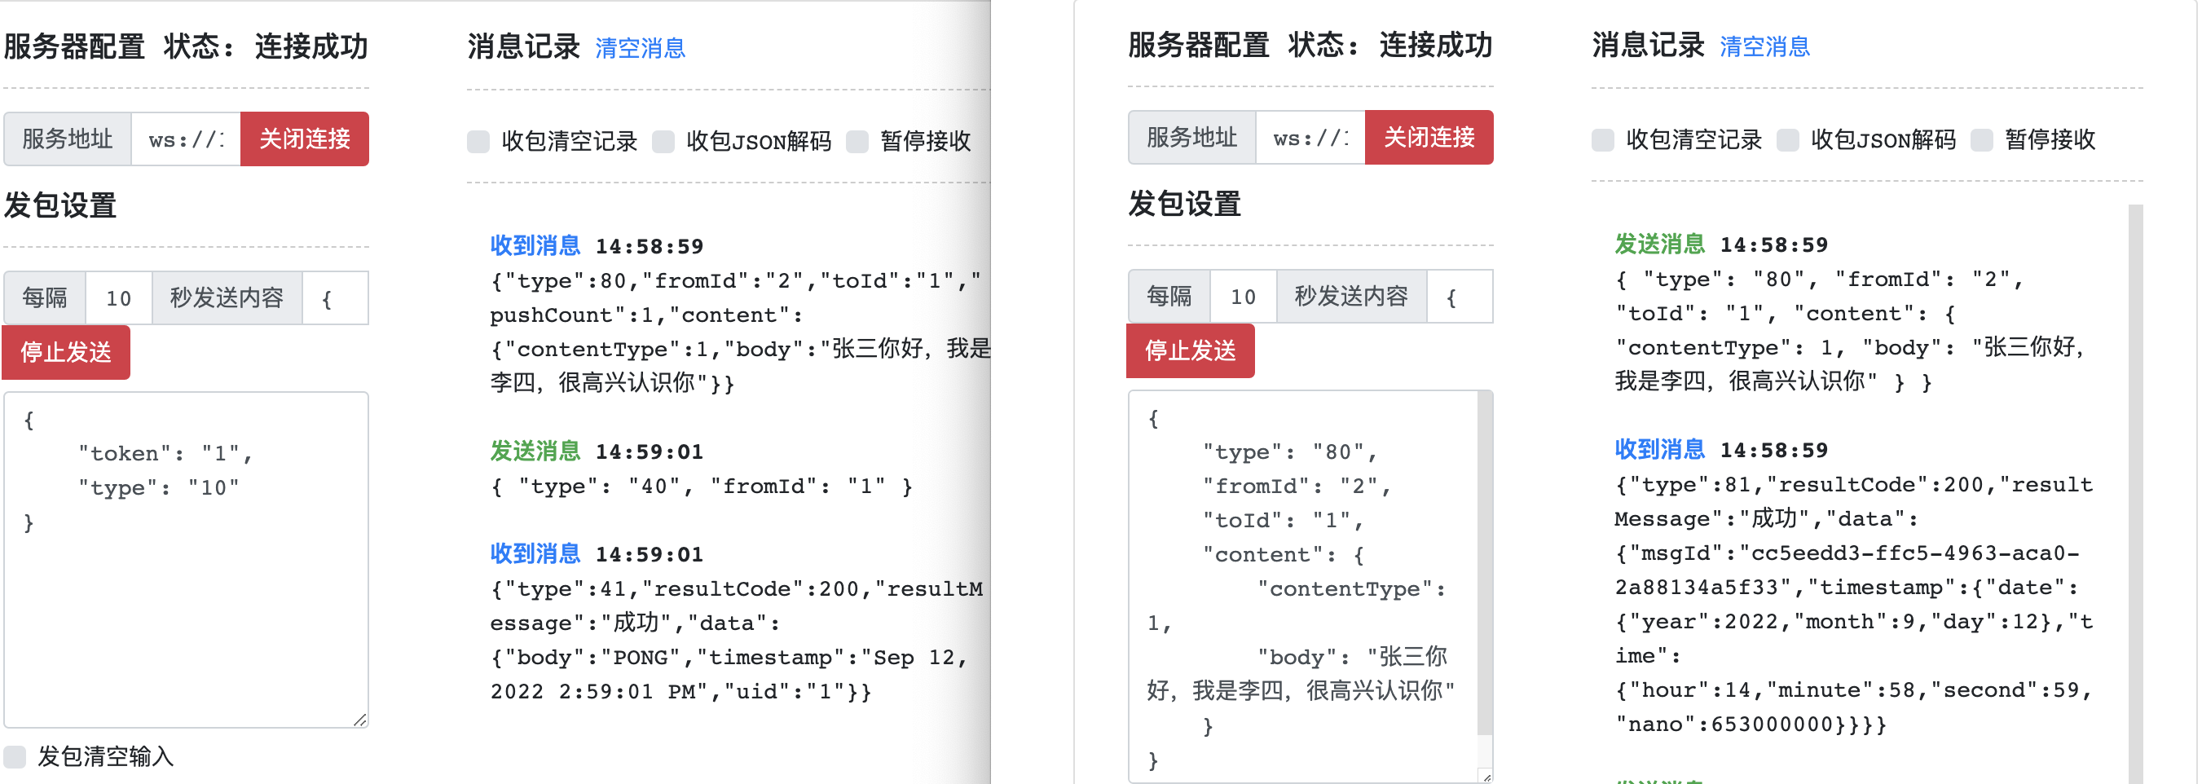
Task: Click 清空消息 link in right window
Action: (1764, 47)
